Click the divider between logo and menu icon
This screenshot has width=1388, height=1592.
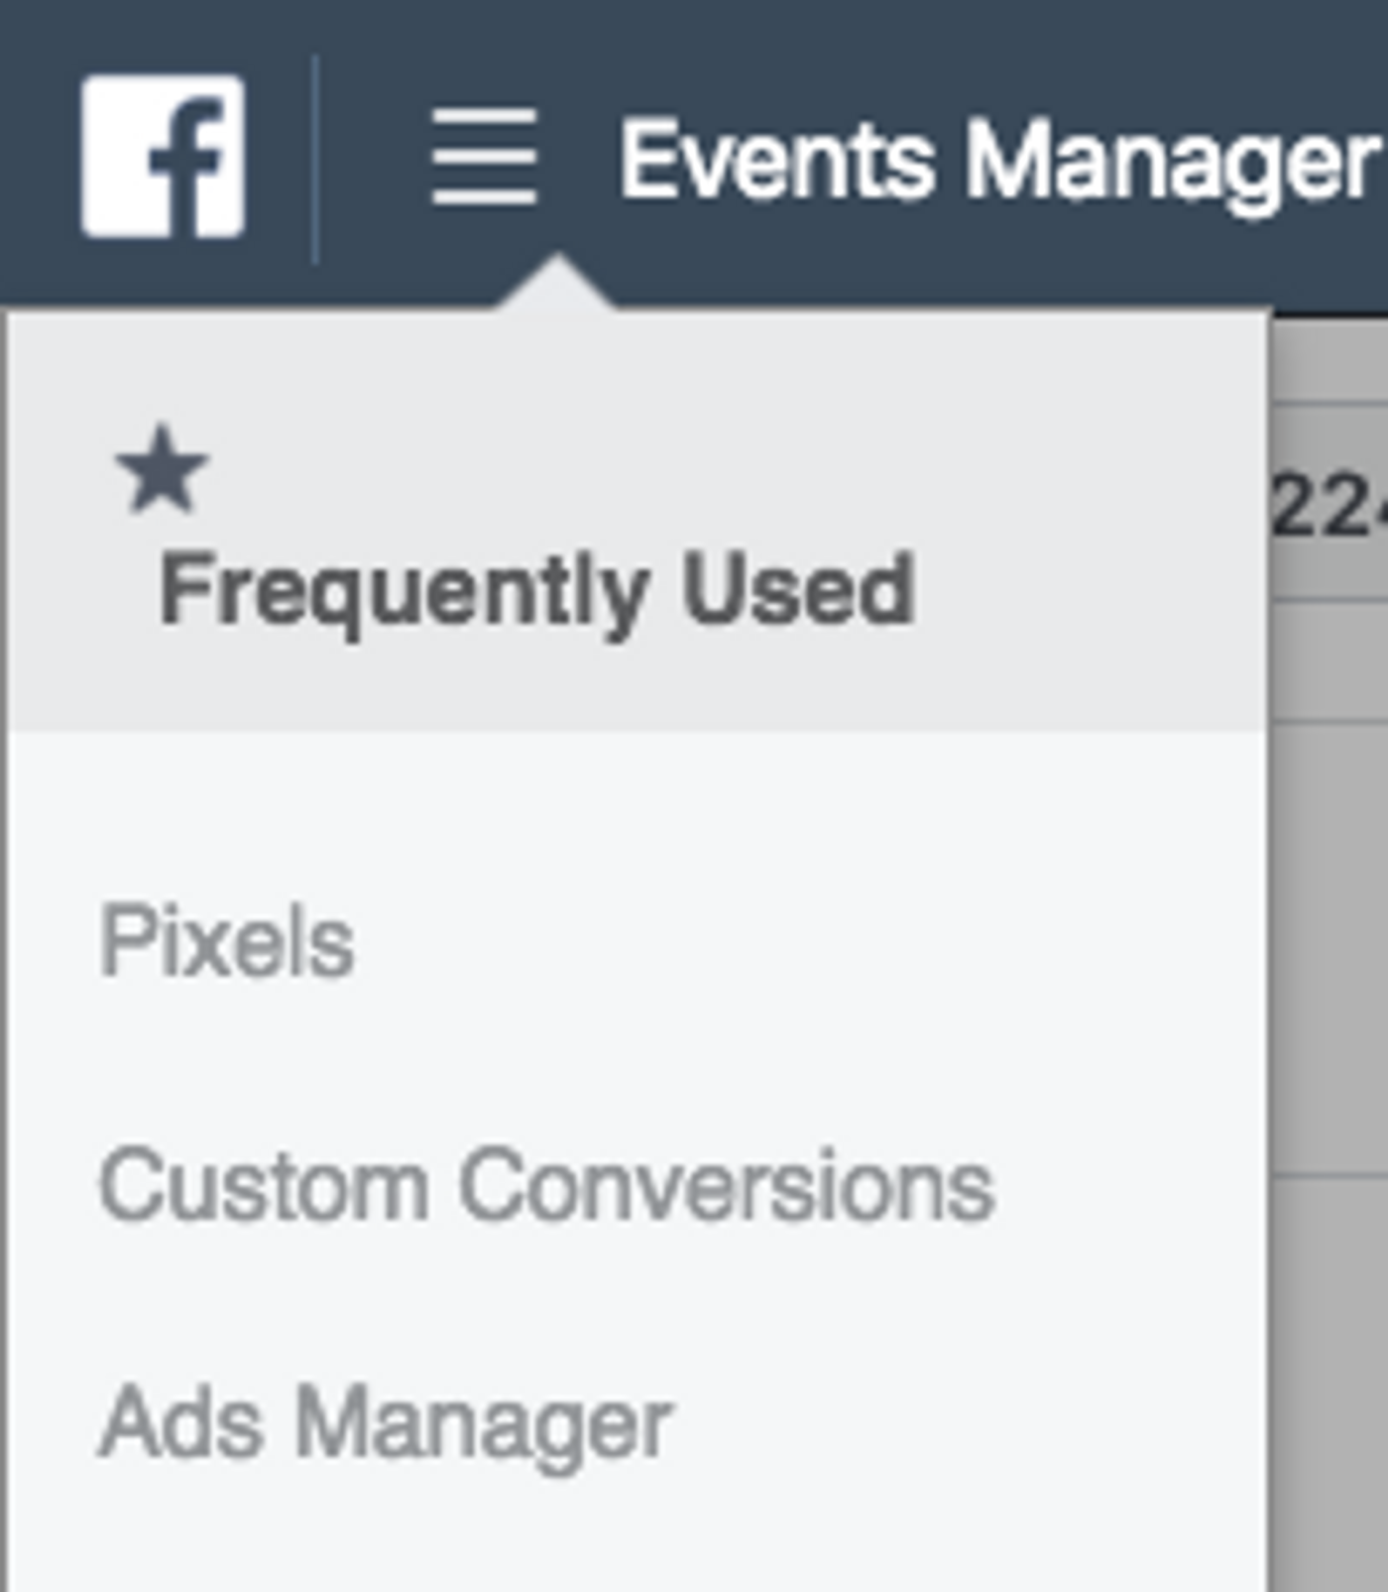315,159
